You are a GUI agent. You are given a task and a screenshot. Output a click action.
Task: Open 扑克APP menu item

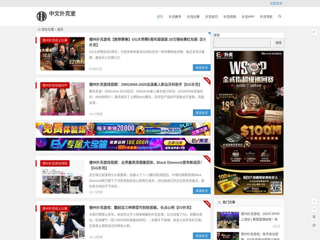(x=248, y=17)
